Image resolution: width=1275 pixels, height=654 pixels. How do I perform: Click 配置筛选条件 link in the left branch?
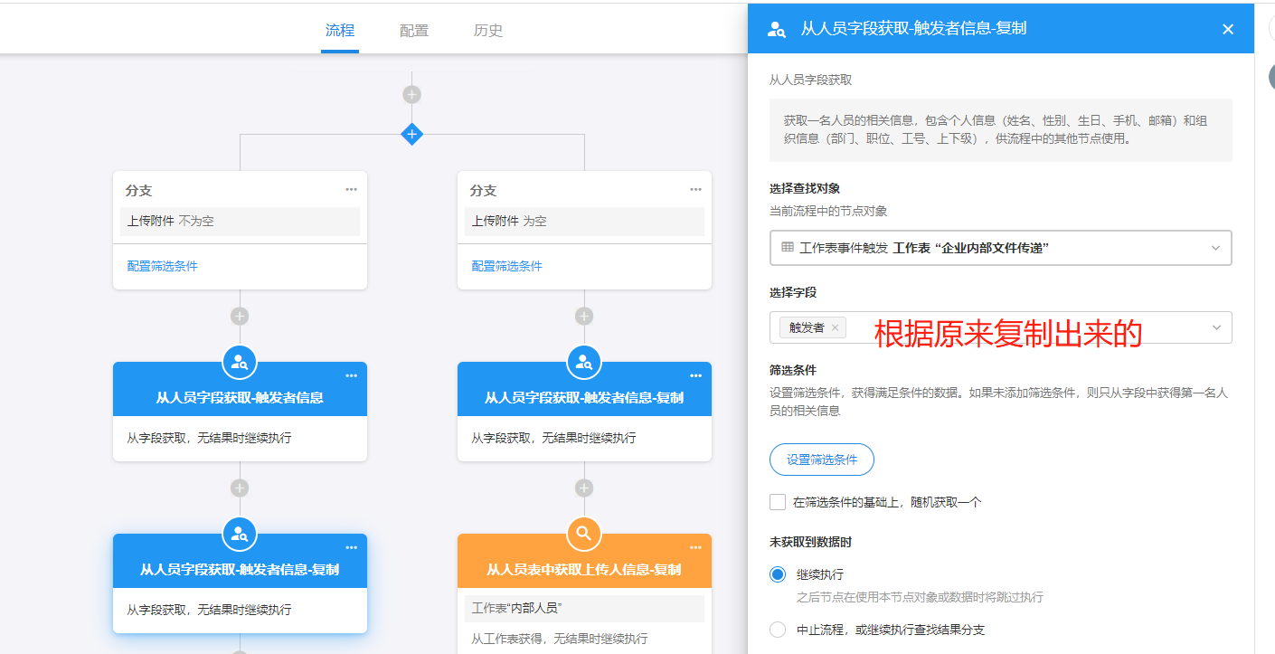(163, 266)
